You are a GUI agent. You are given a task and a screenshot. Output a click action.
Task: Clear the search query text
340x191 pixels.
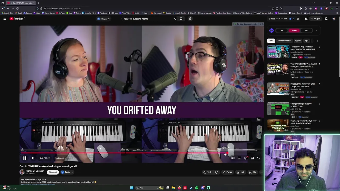[x=175, y=19]
